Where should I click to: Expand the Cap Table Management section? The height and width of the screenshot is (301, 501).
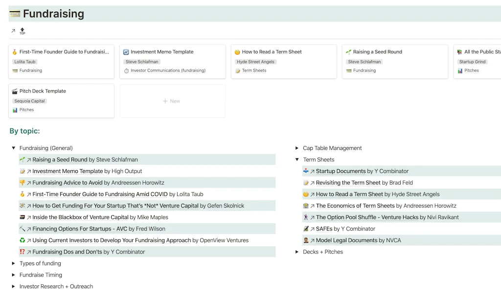tap(297, 148)
